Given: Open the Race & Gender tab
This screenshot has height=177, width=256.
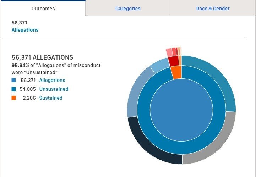Looking at the screenshot, I should click(x=213, y=9).
